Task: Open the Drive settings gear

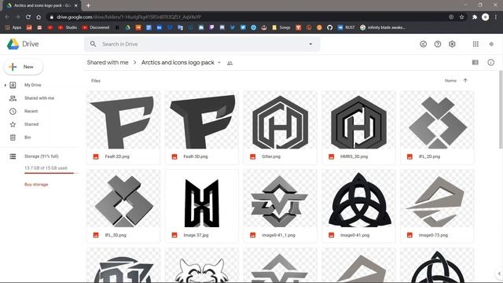Action: 452,44
